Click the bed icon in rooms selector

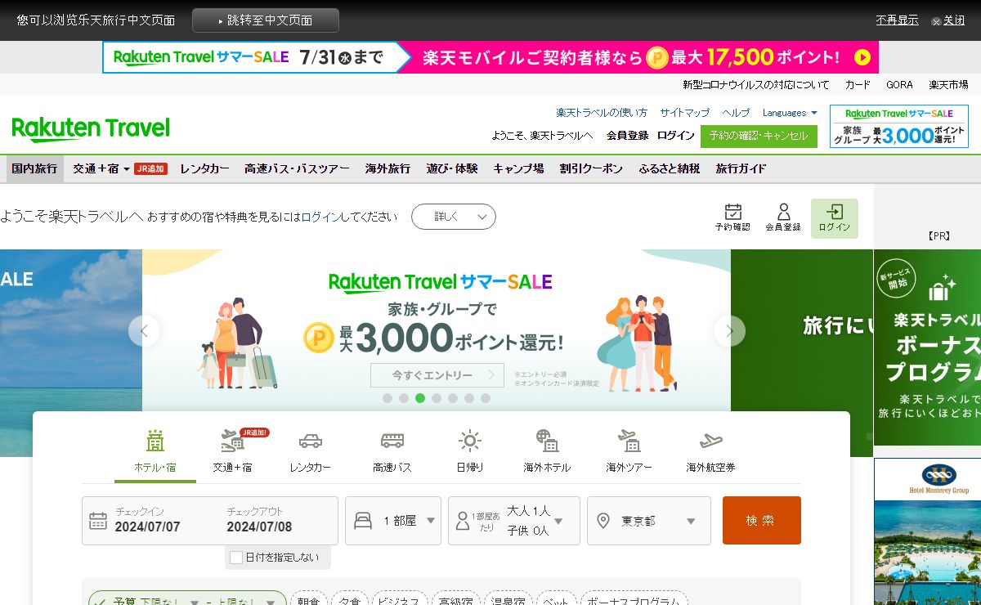click(363, 521)
